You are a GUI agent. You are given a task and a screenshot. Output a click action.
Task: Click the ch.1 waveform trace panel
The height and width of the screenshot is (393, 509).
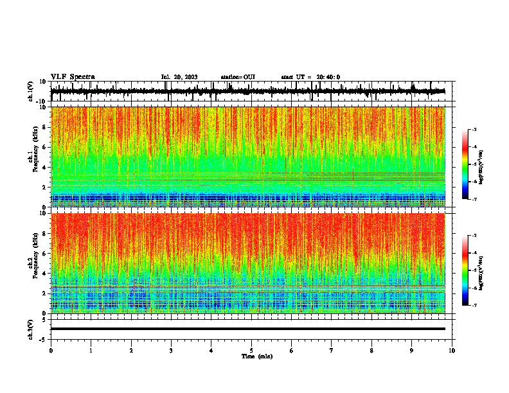click(253, 91)
